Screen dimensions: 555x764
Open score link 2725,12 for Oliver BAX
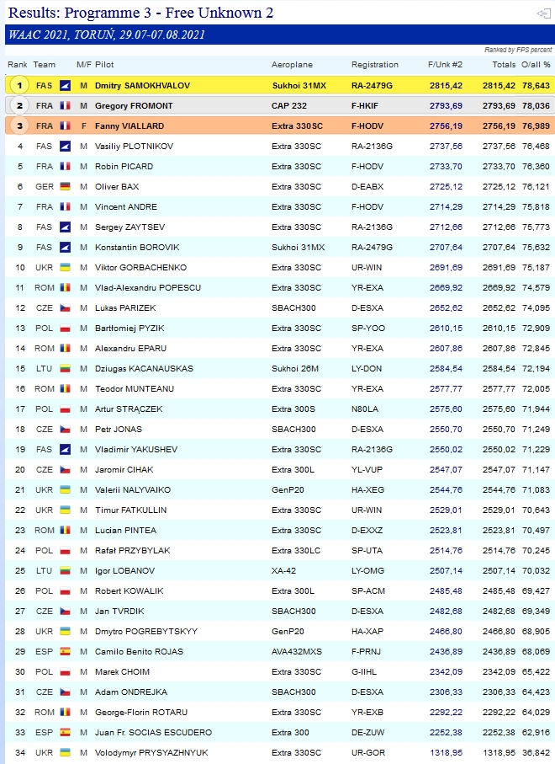(446, 187)
